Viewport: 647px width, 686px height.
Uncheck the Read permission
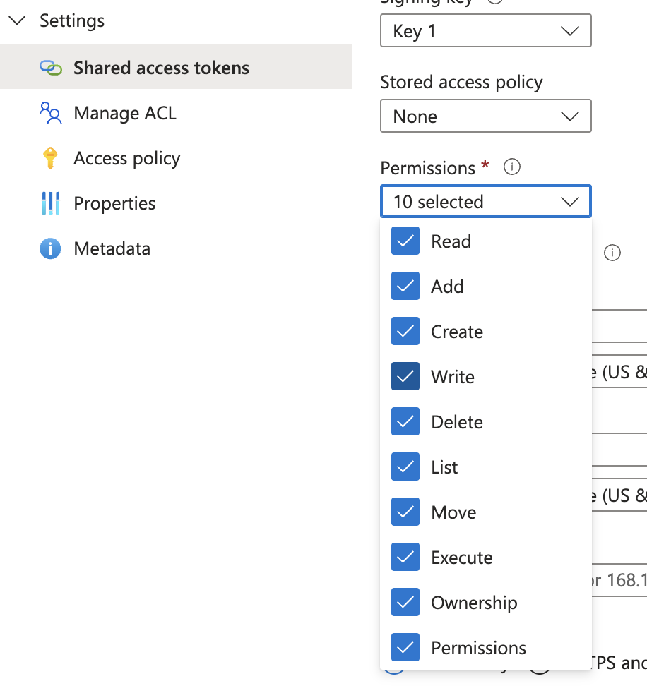point(405,241)
